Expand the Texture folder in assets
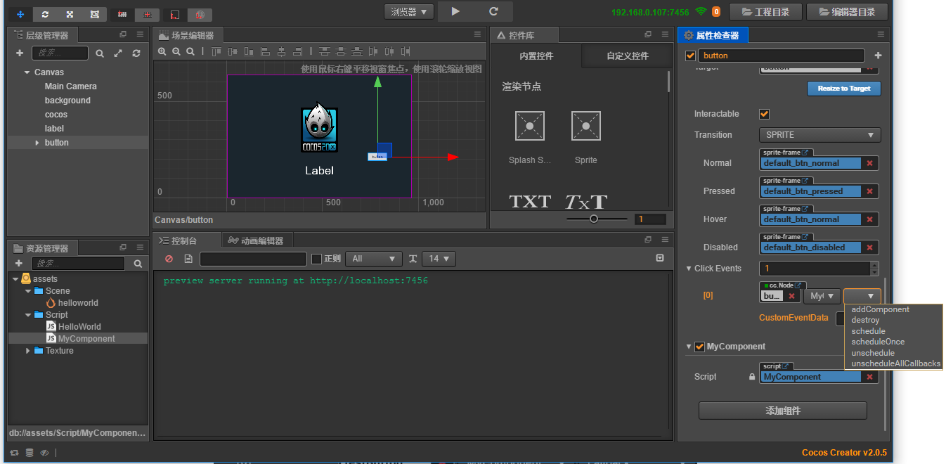946x464 pixels. point(28,351)
